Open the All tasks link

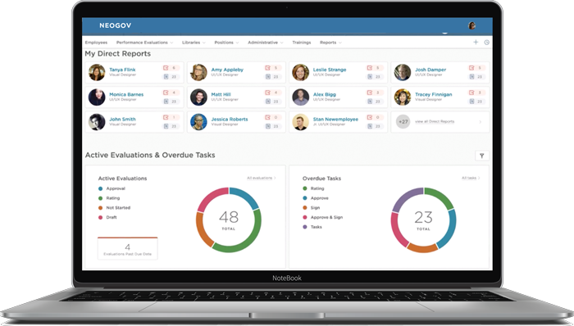tap(471, 178)
